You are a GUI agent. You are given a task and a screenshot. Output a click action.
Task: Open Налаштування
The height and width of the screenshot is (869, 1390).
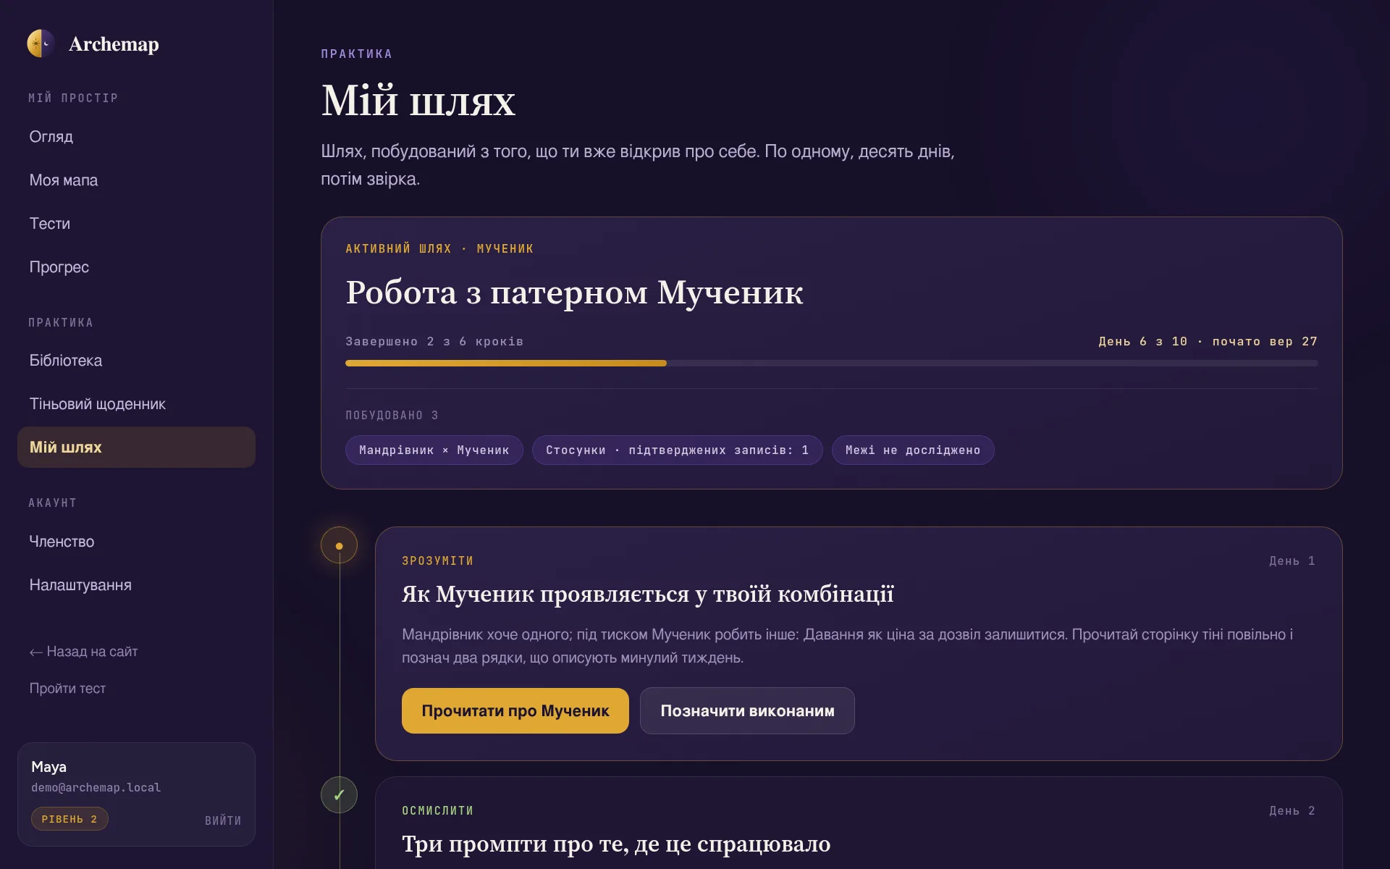136,585
